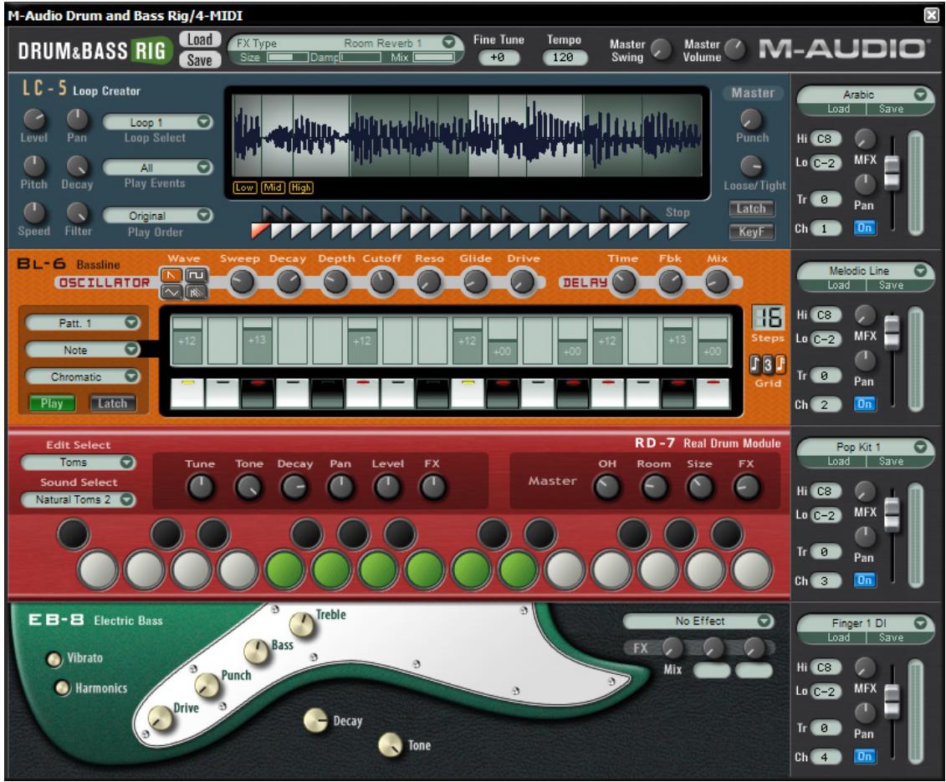The height and width of the screenshot is (782, 946).
Task: Toggle the Bassline Latch button
Action: point(112,404)
